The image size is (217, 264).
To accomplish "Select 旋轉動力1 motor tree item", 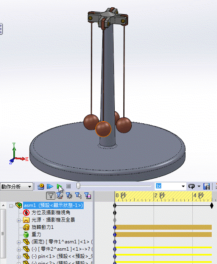I will [x=42, y=227].
